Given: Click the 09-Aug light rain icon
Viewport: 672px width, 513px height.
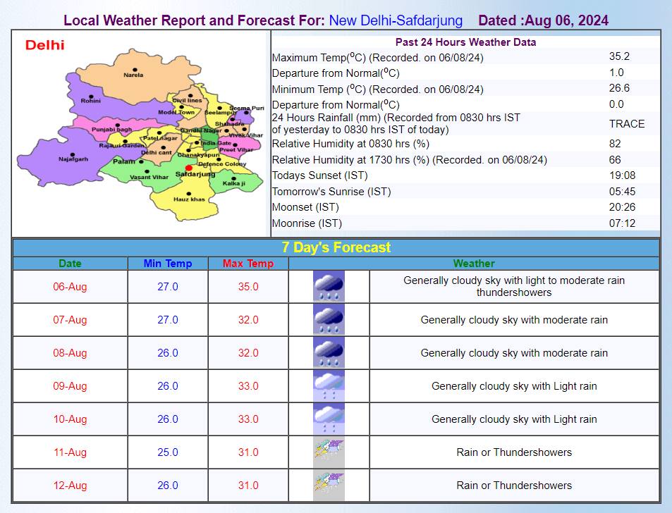Looking at the screenshot, I should tap(329, 386).
